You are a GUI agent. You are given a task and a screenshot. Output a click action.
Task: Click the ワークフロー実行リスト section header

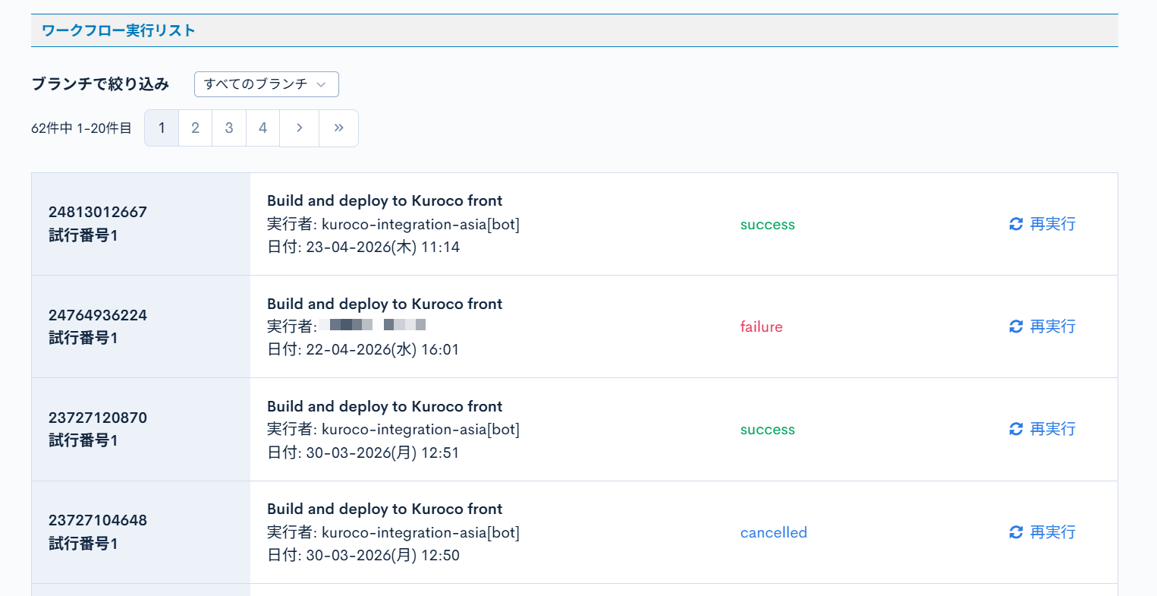118,30
